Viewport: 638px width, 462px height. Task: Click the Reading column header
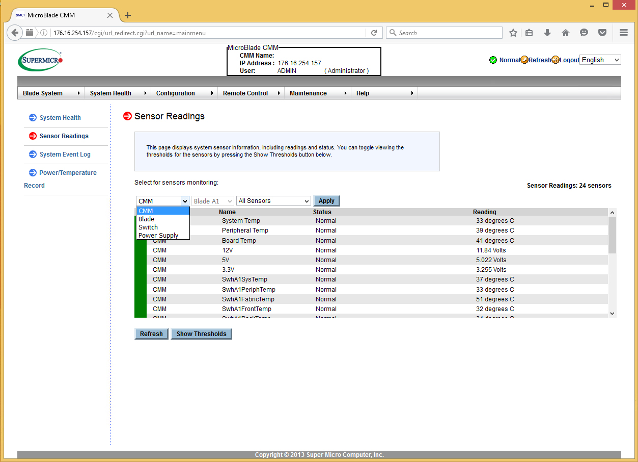pos(485,212)
